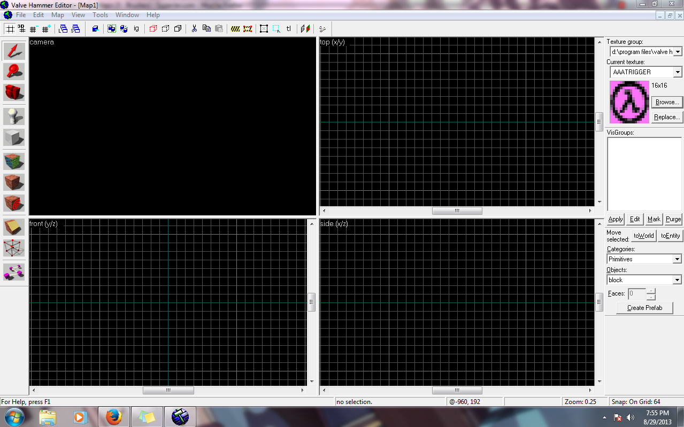Click the Ungroup objects icon
Image resolution: width=684 pixels, height=427 pixels.
(124, 29)
